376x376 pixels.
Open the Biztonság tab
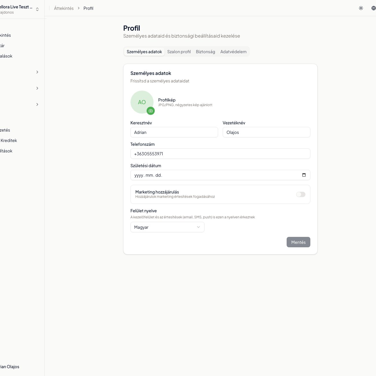coord(205,52)
